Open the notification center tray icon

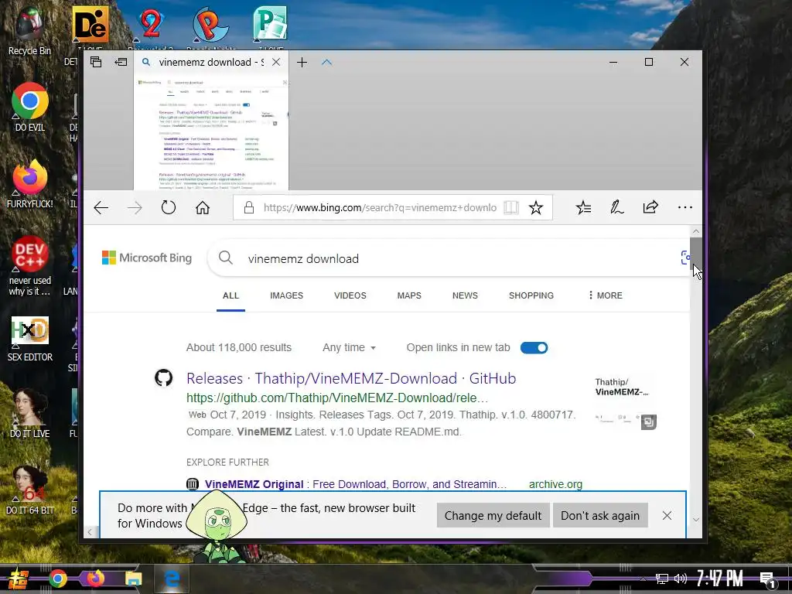tap(768, 580)
